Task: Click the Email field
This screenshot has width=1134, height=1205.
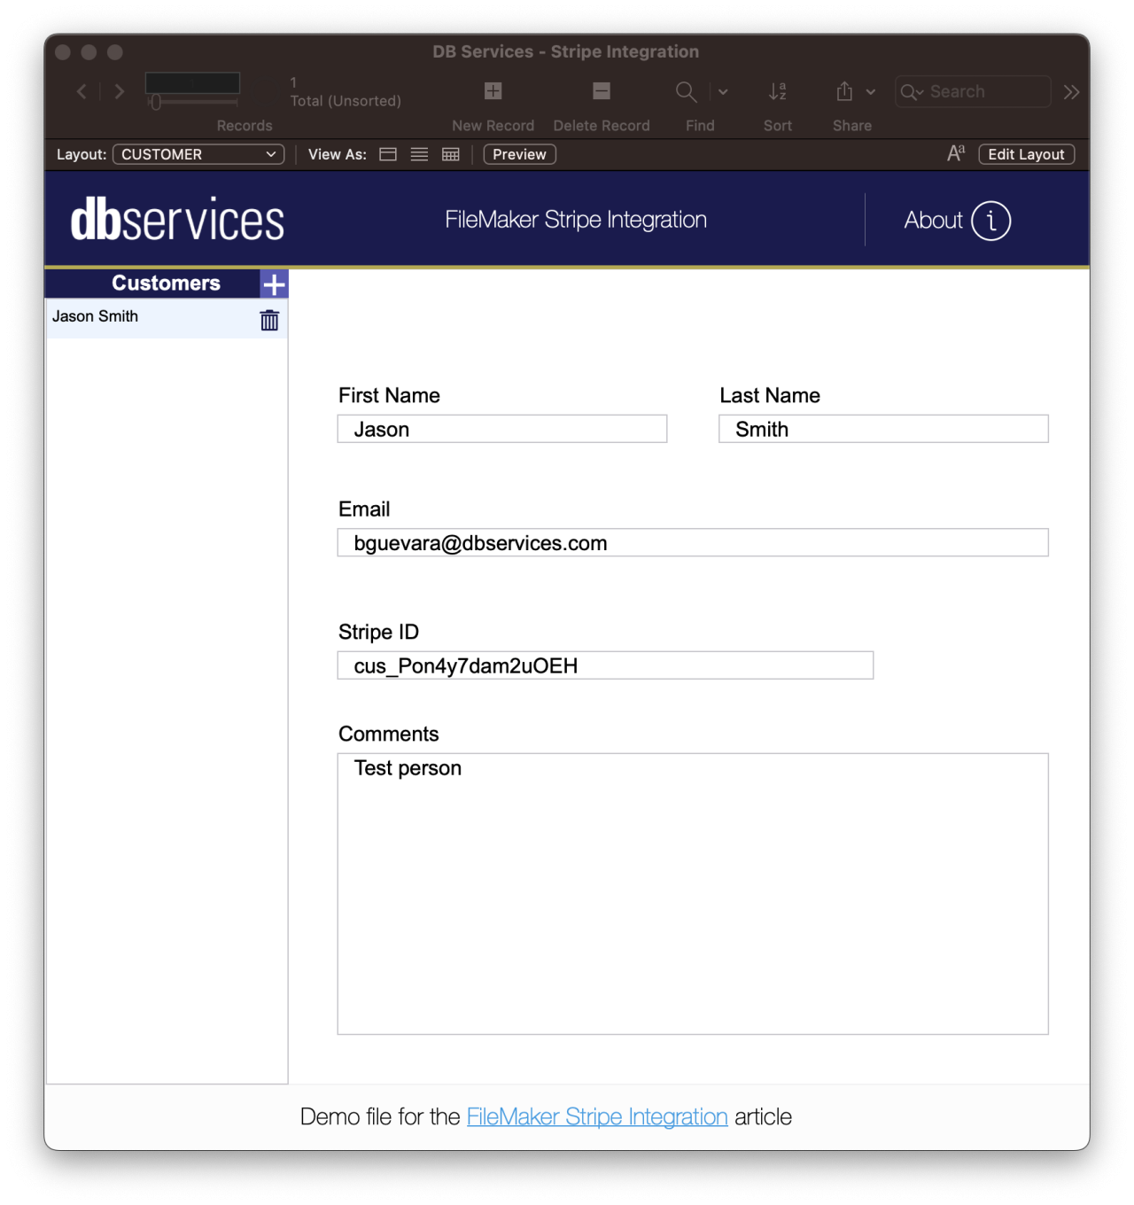Action: point(693,542)
